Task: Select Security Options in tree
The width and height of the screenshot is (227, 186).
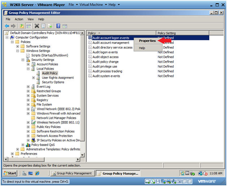Action: pyautogui.click(x=53, y=82)
